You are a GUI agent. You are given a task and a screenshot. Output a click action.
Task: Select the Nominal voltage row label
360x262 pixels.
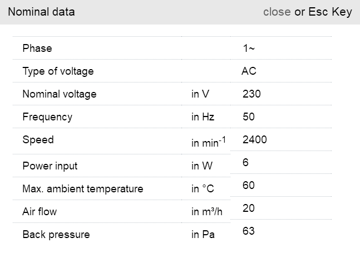[60, 94]
